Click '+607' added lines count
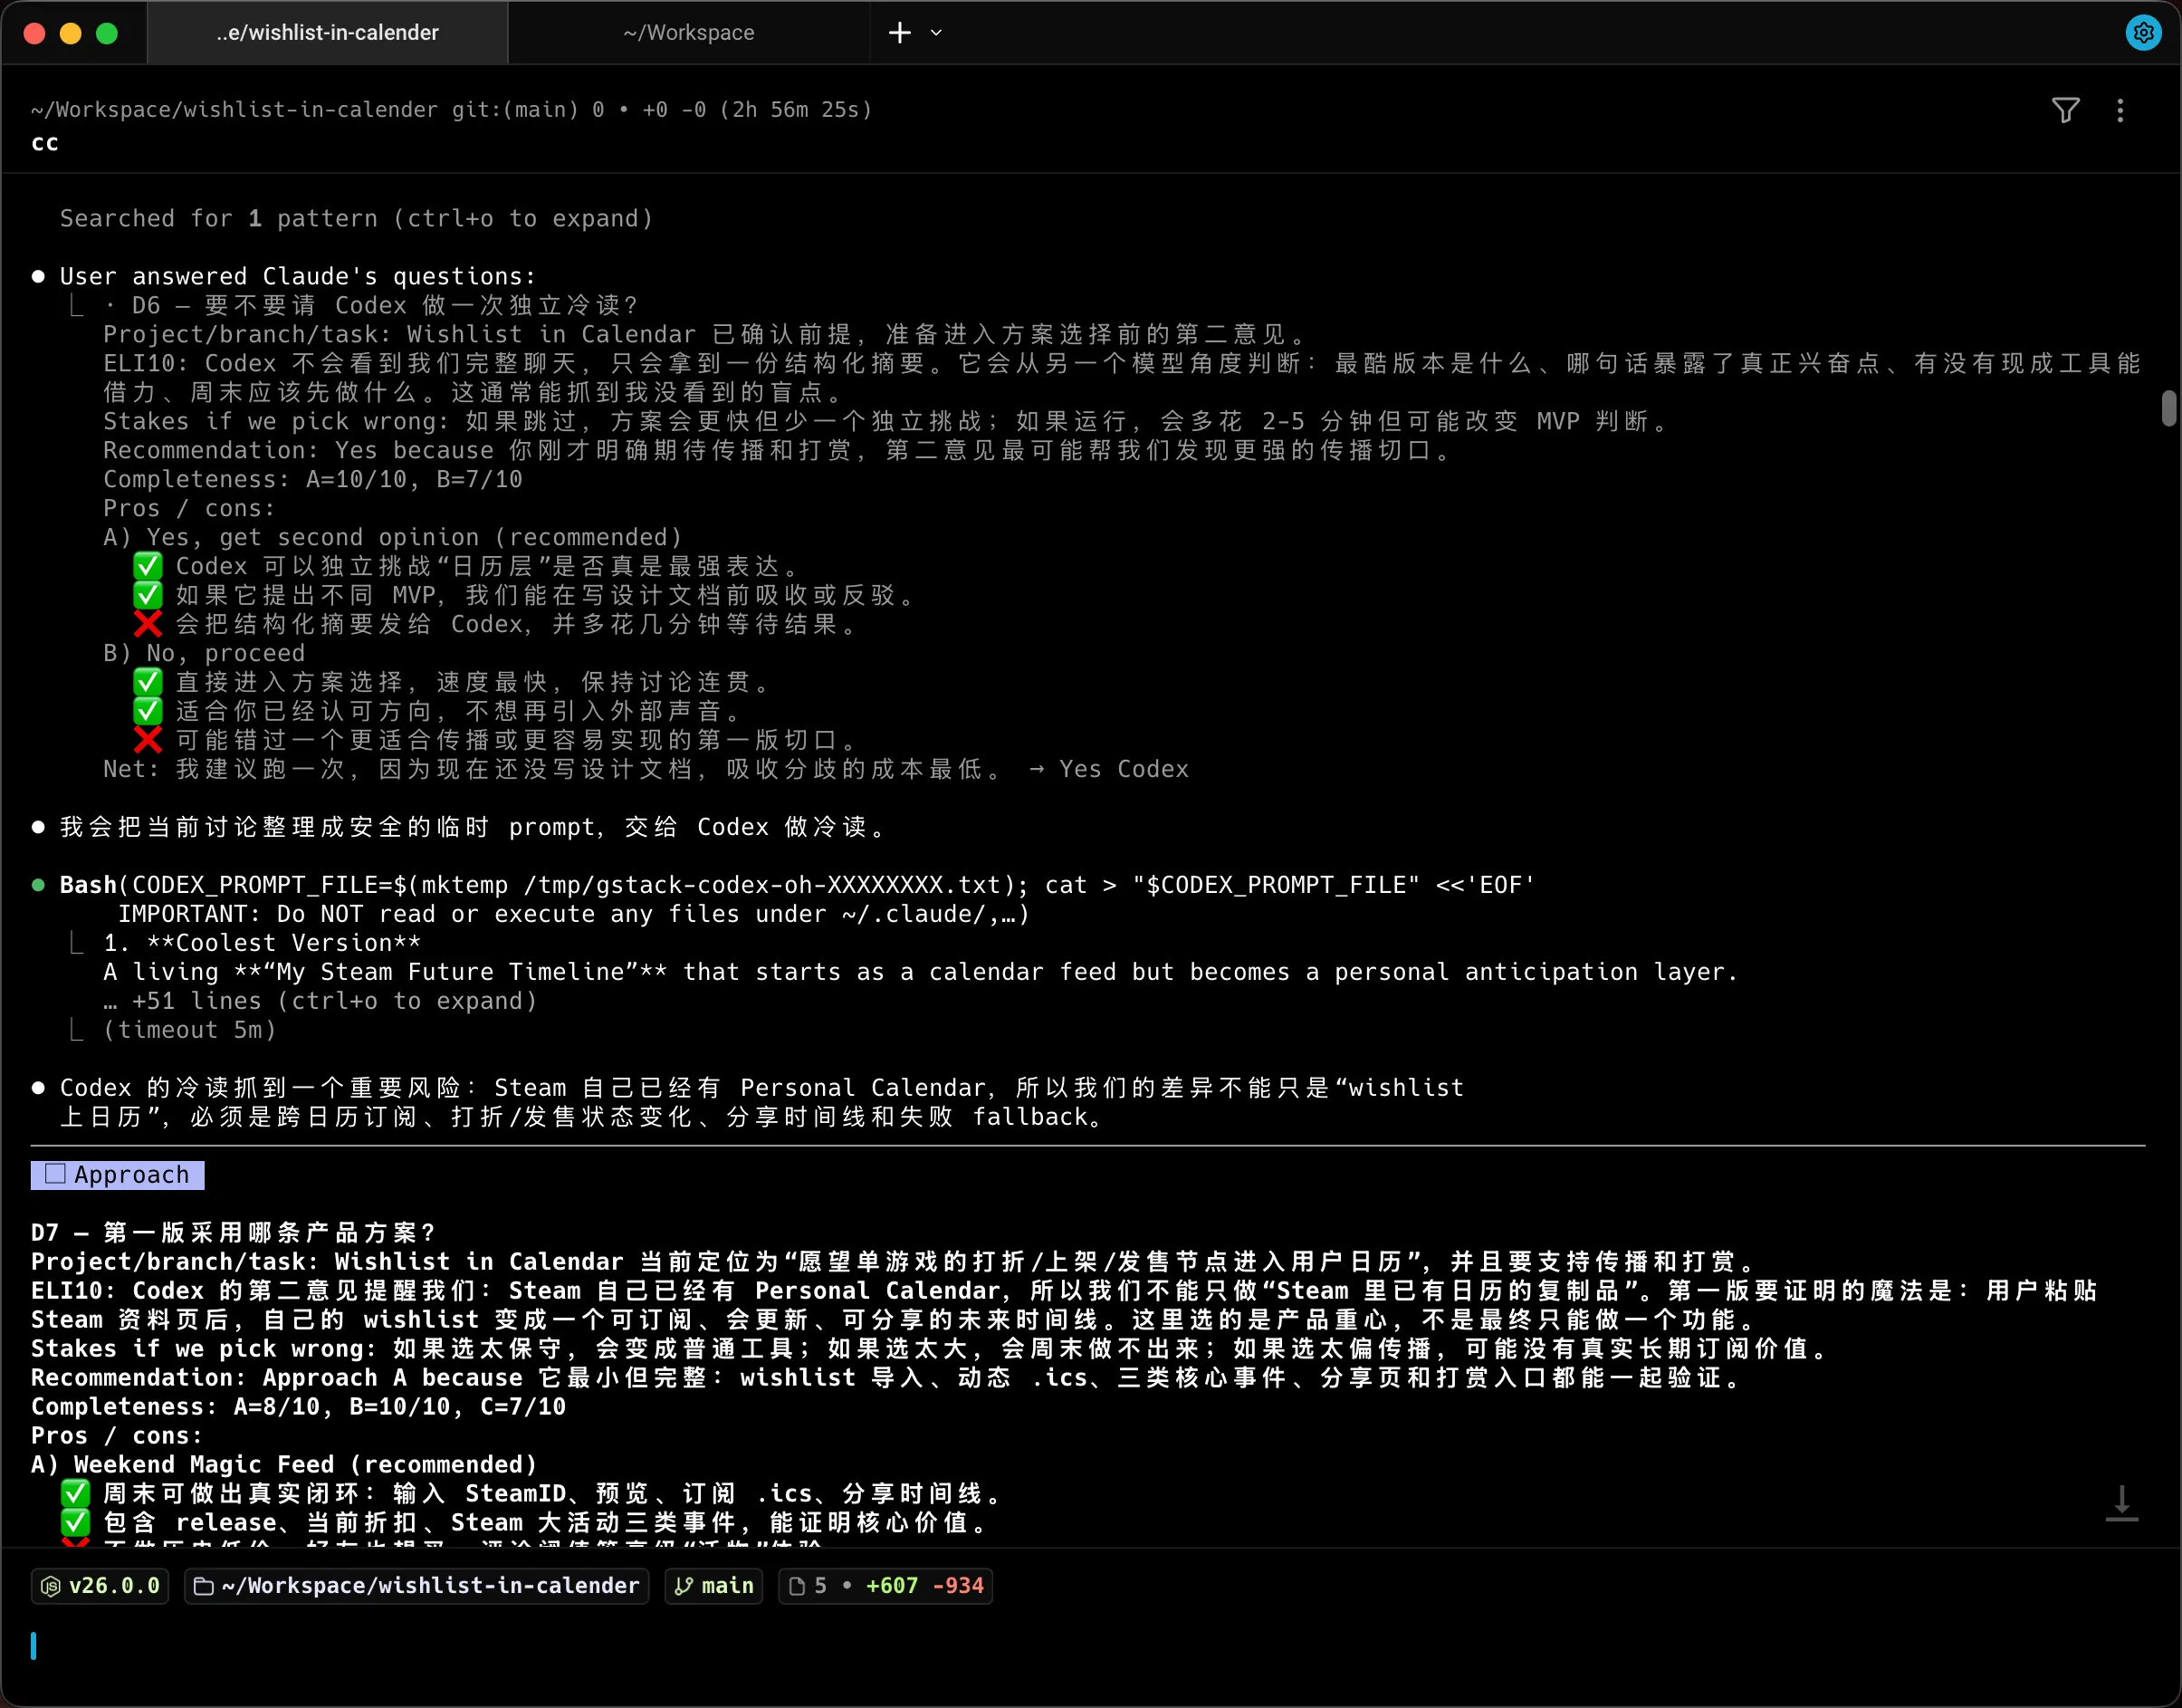Screen dimensions: 2182x1708 [x=892, y=1586]
